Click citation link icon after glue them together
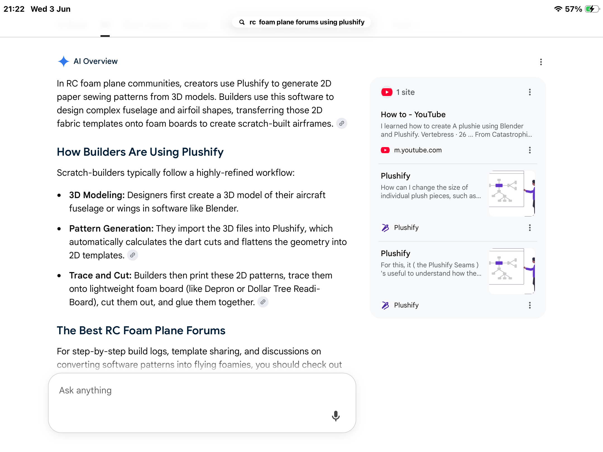 pos(263,302)
